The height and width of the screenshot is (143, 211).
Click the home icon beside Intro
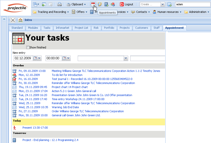pos(20,20)
